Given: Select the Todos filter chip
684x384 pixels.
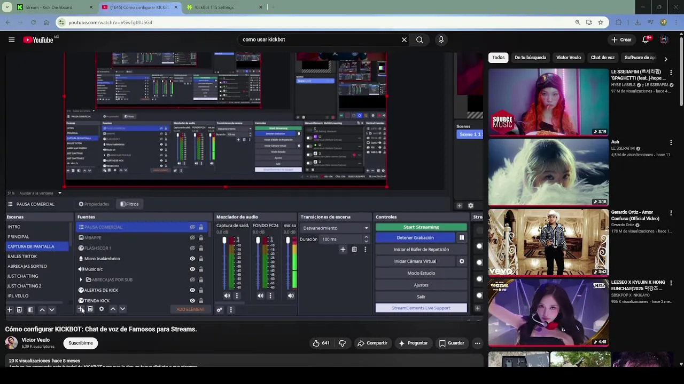Looking at the screenshot, I should (499, 58).
